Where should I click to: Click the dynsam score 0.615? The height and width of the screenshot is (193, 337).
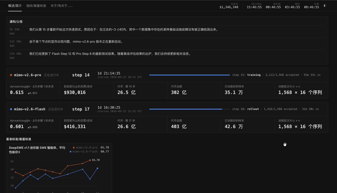click(x=17, y=92)
